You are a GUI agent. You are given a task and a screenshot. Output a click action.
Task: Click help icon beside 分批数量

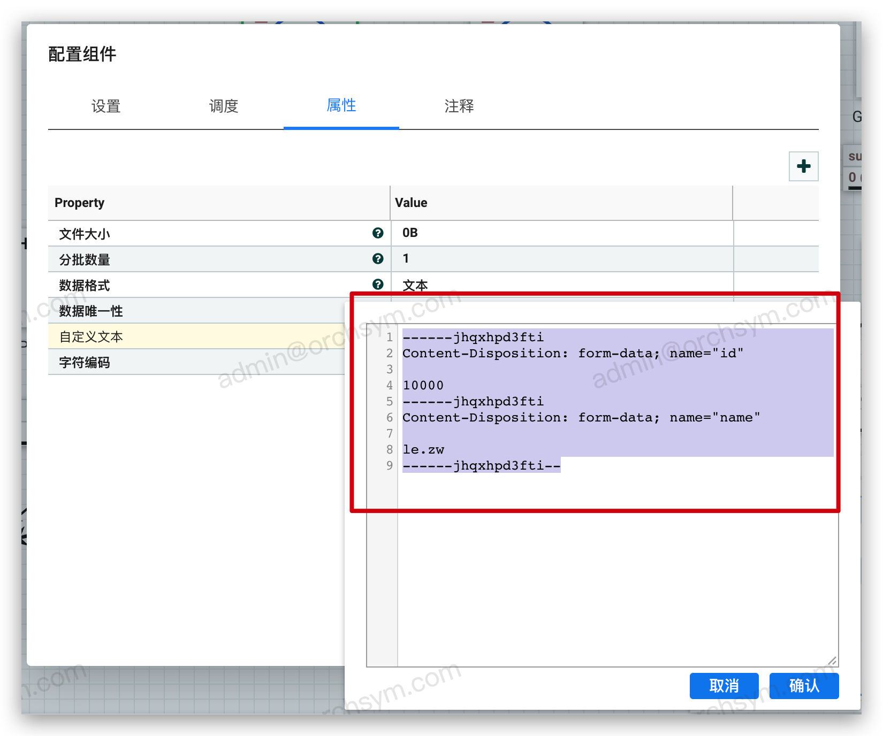378,259
